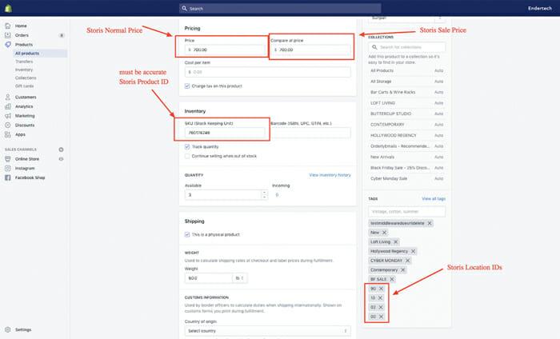560x339 pixels.
Task: Click the Shopify logo icon
Action: coord(9,9)
